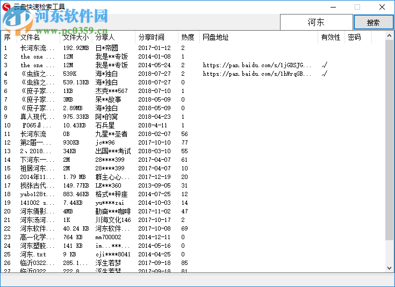
Task: Select row 22 河东软件... file name
Action: point(37,228)
